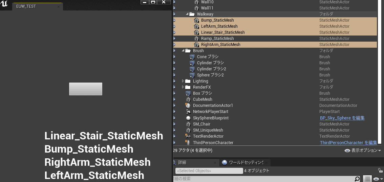Click the Selected Objects name field
384x182 pixels.
[x=209, y=171]
